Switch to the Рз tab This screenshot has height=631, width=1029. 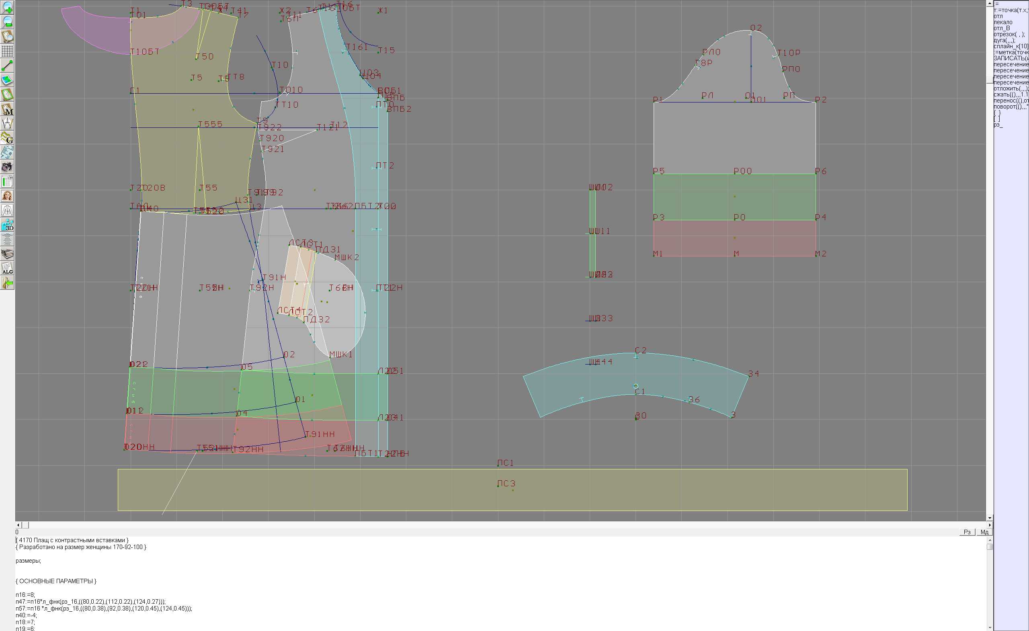tap(967, 532)
